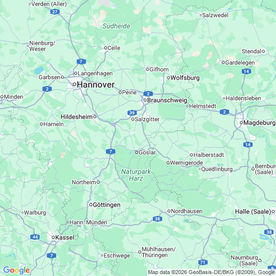The image size is (276, 276).
Task: Click the A44 highway shield near Kassel
Action: (x=35, y=237)
